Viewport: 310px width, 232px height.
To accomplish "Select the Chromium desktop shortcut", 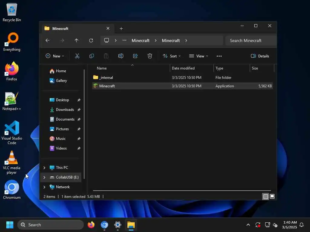I will tap(12, 190).
